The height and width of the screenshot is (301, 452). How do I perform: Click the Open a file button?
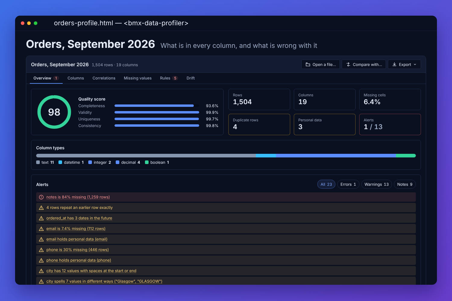pos(321,64)
